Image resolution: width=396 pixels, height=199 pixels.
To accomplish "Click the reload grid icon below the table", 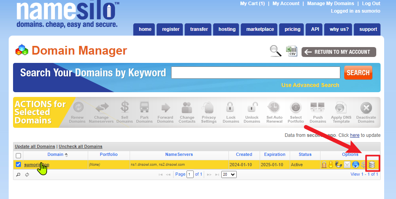I will pos(27,174).
